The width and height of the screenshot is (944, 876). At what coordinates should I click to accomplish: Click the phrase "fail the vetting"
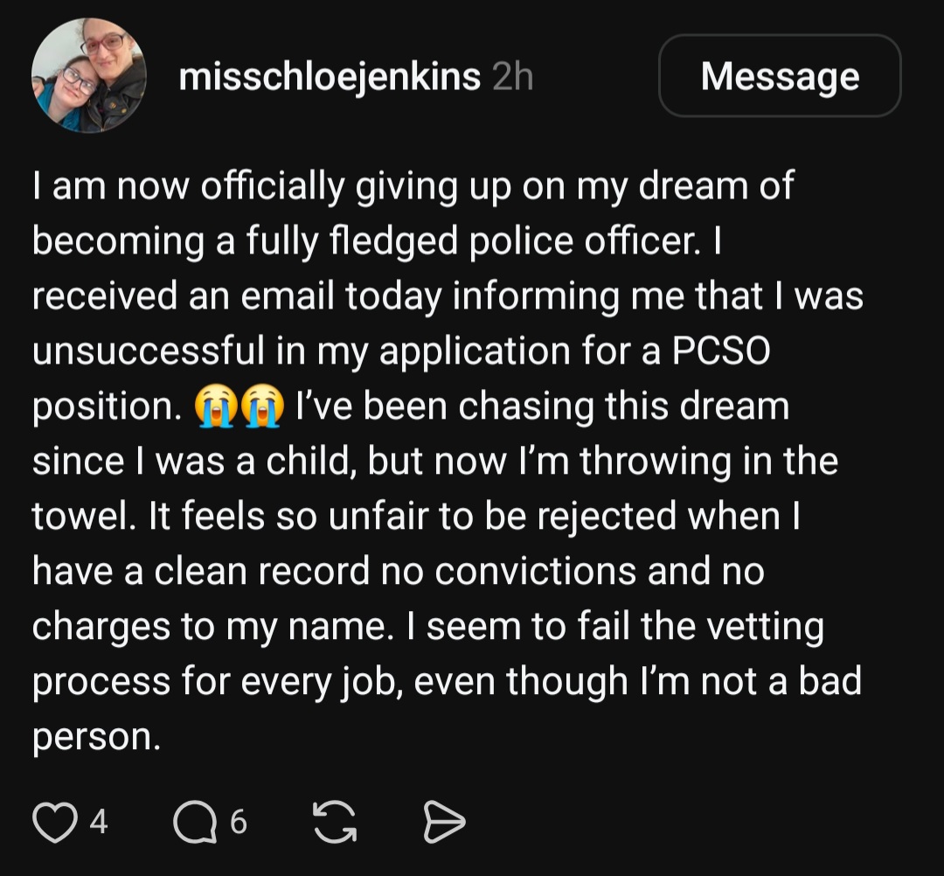click(x=701, y=627)
